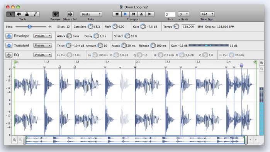Click the Transient Amount knob
The width and height of the screenshot is (270, 152).
coord(100,46)
